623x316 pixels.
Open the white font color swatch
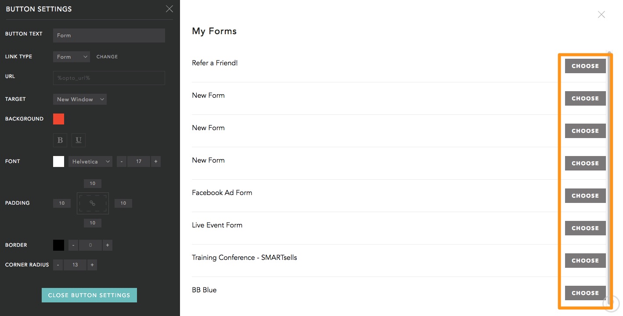click(58, 161)
